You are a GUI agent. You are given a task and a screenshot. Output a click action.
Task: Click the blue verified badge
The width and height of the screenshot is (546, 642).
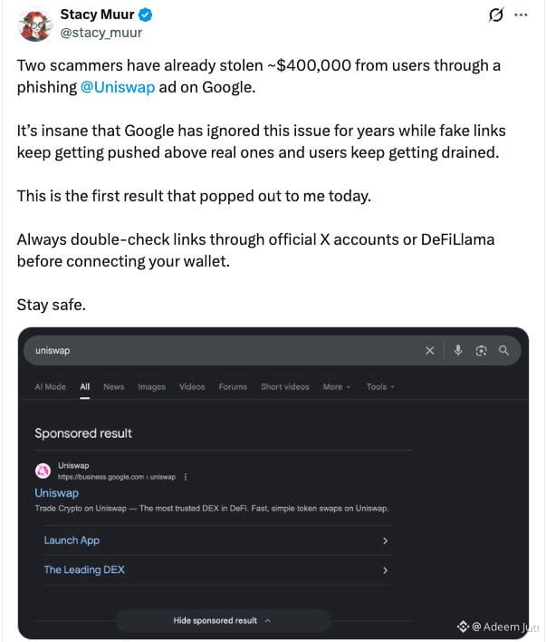pyautogui.click(x=145, y=15)
